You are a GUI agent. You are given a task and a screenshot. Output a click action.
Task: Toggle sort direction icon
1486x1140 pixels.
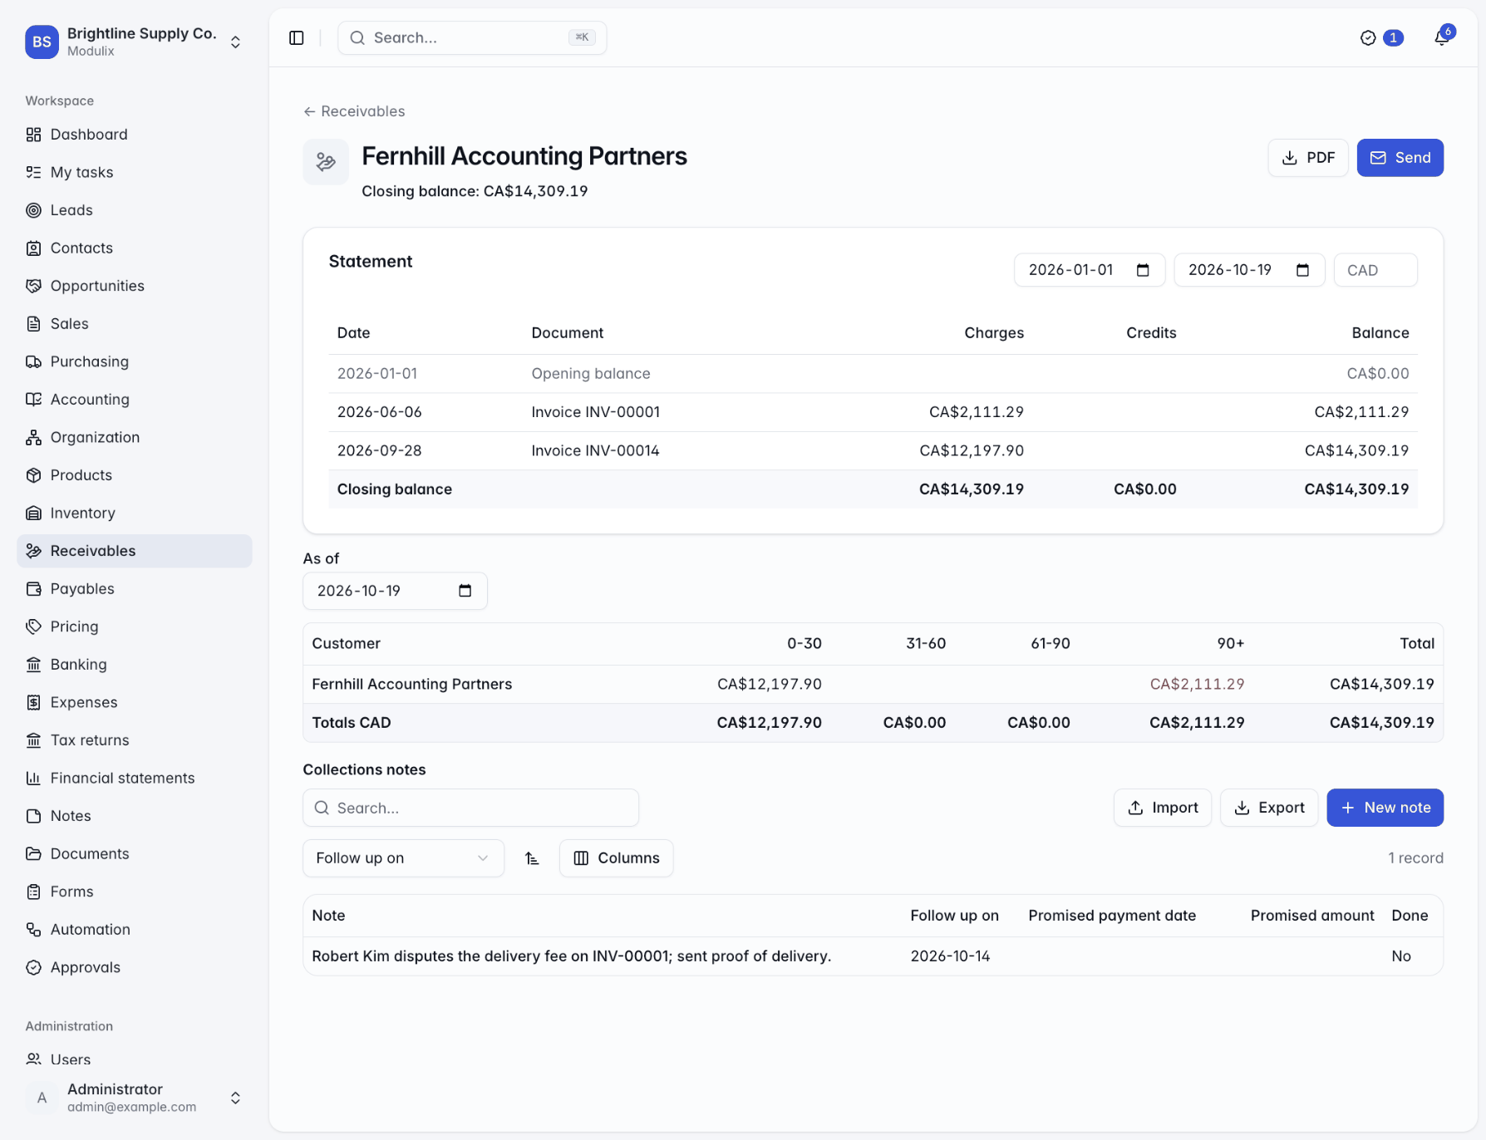532,858
